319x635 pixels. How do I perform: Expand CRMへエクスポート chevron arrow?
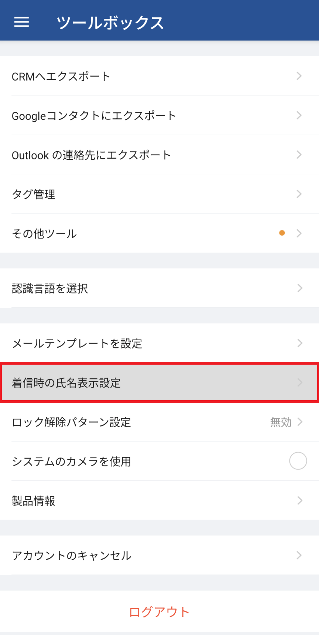pyautogui.click(x=299, y=76)
